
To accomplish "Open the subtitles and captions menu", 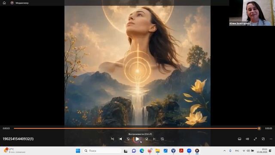I will pyautogui.click(x=239, y=139).
